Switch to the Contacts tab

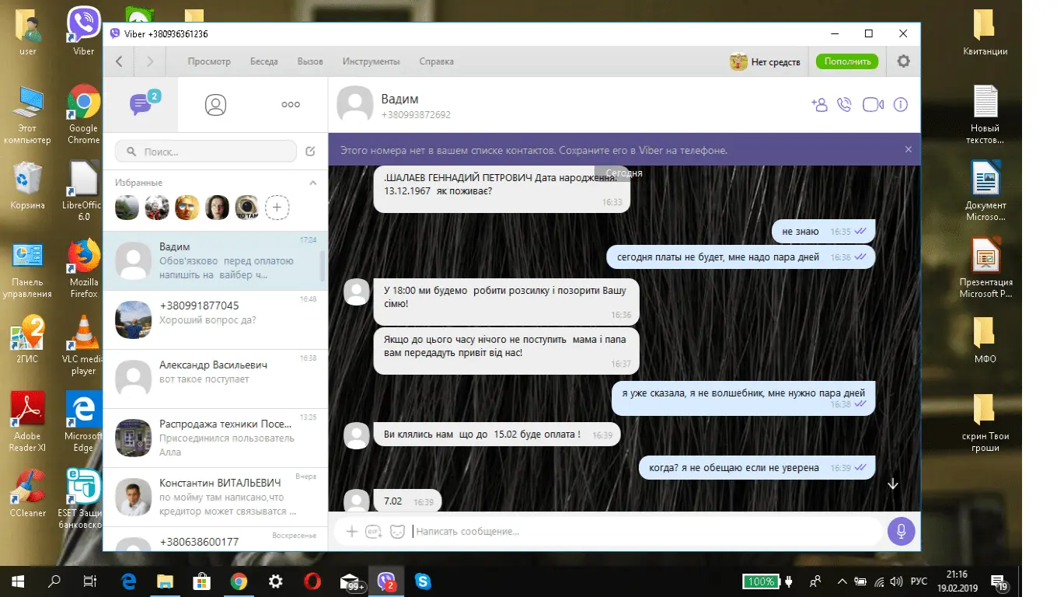tap(215, 105)
